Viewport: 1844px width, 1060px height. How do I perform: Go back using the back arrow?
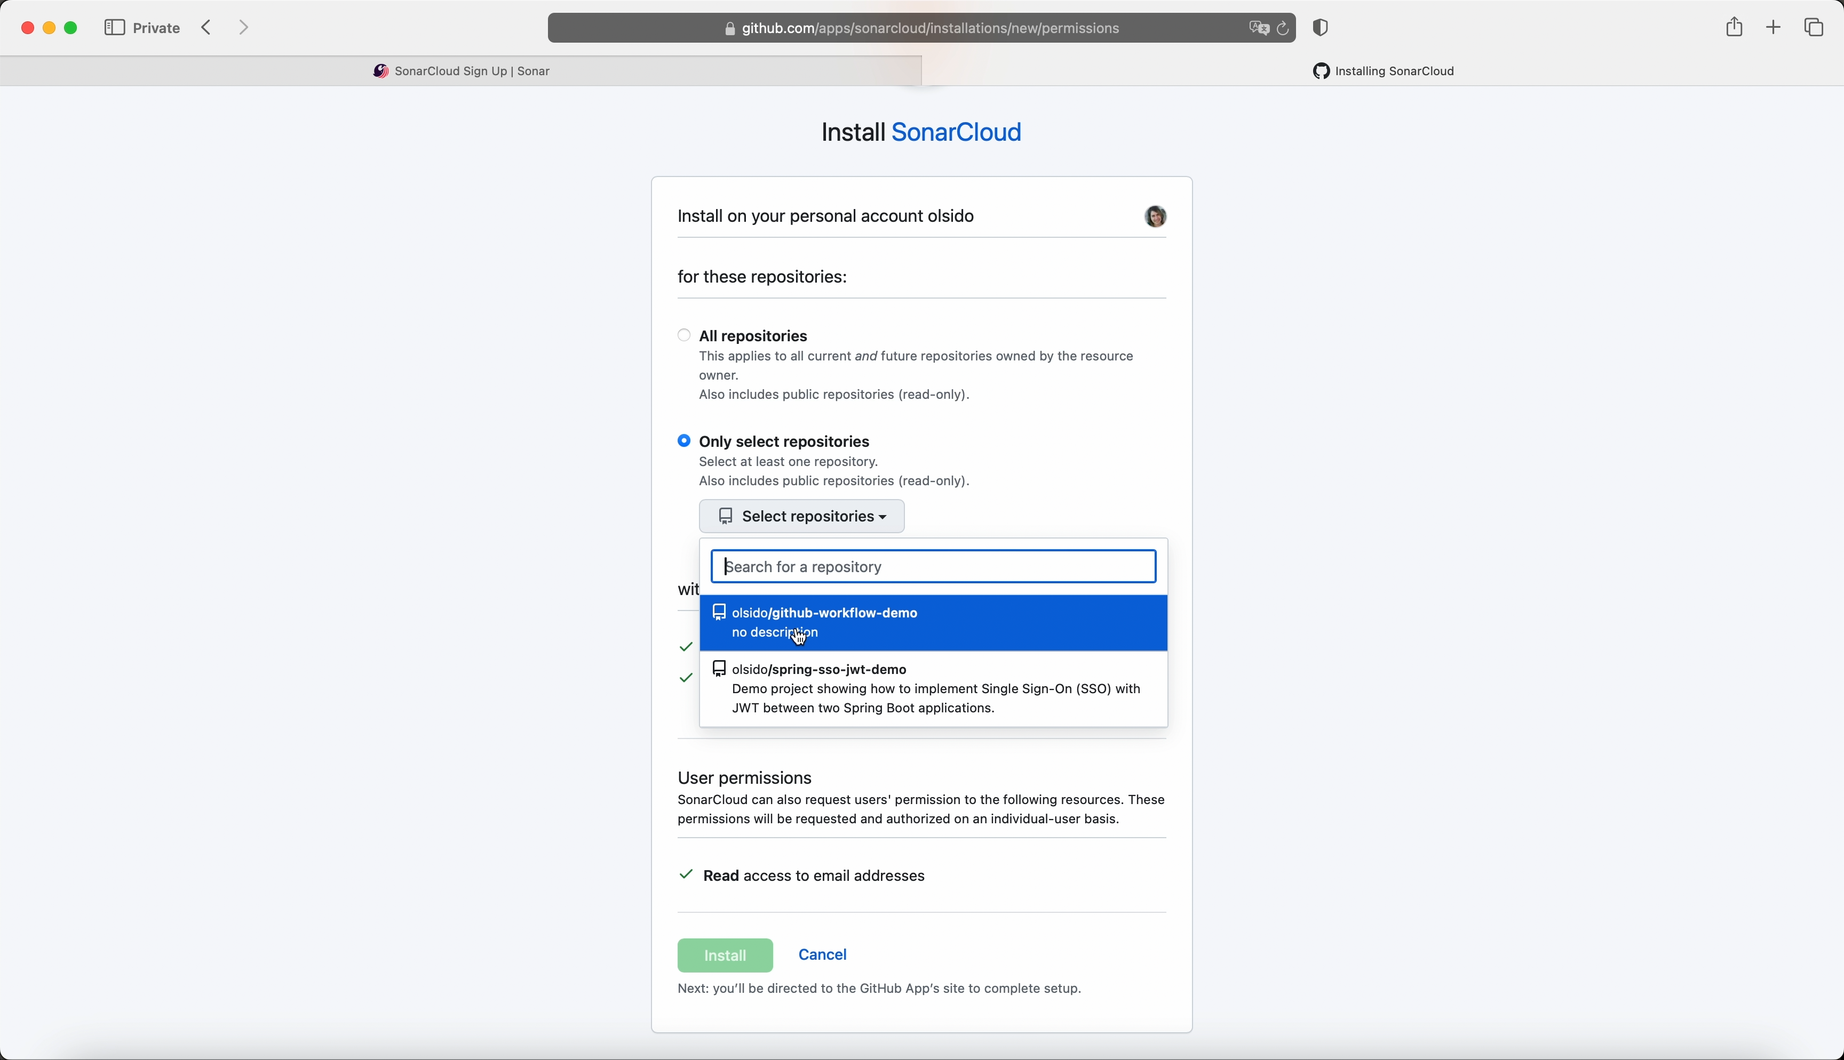pos(208,28)
